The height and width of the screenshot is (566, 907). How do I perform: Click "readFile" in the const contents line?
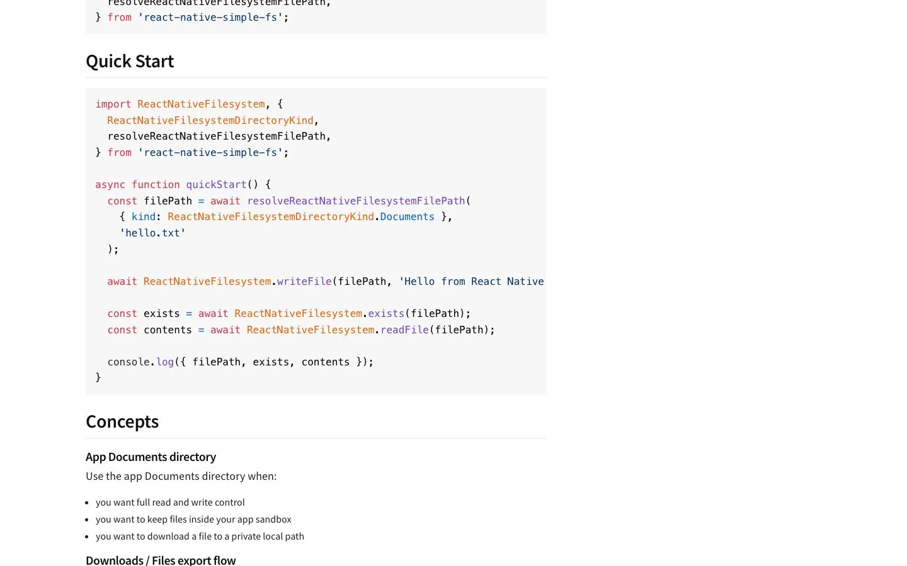pyautogui.click(x=404, y=330)
